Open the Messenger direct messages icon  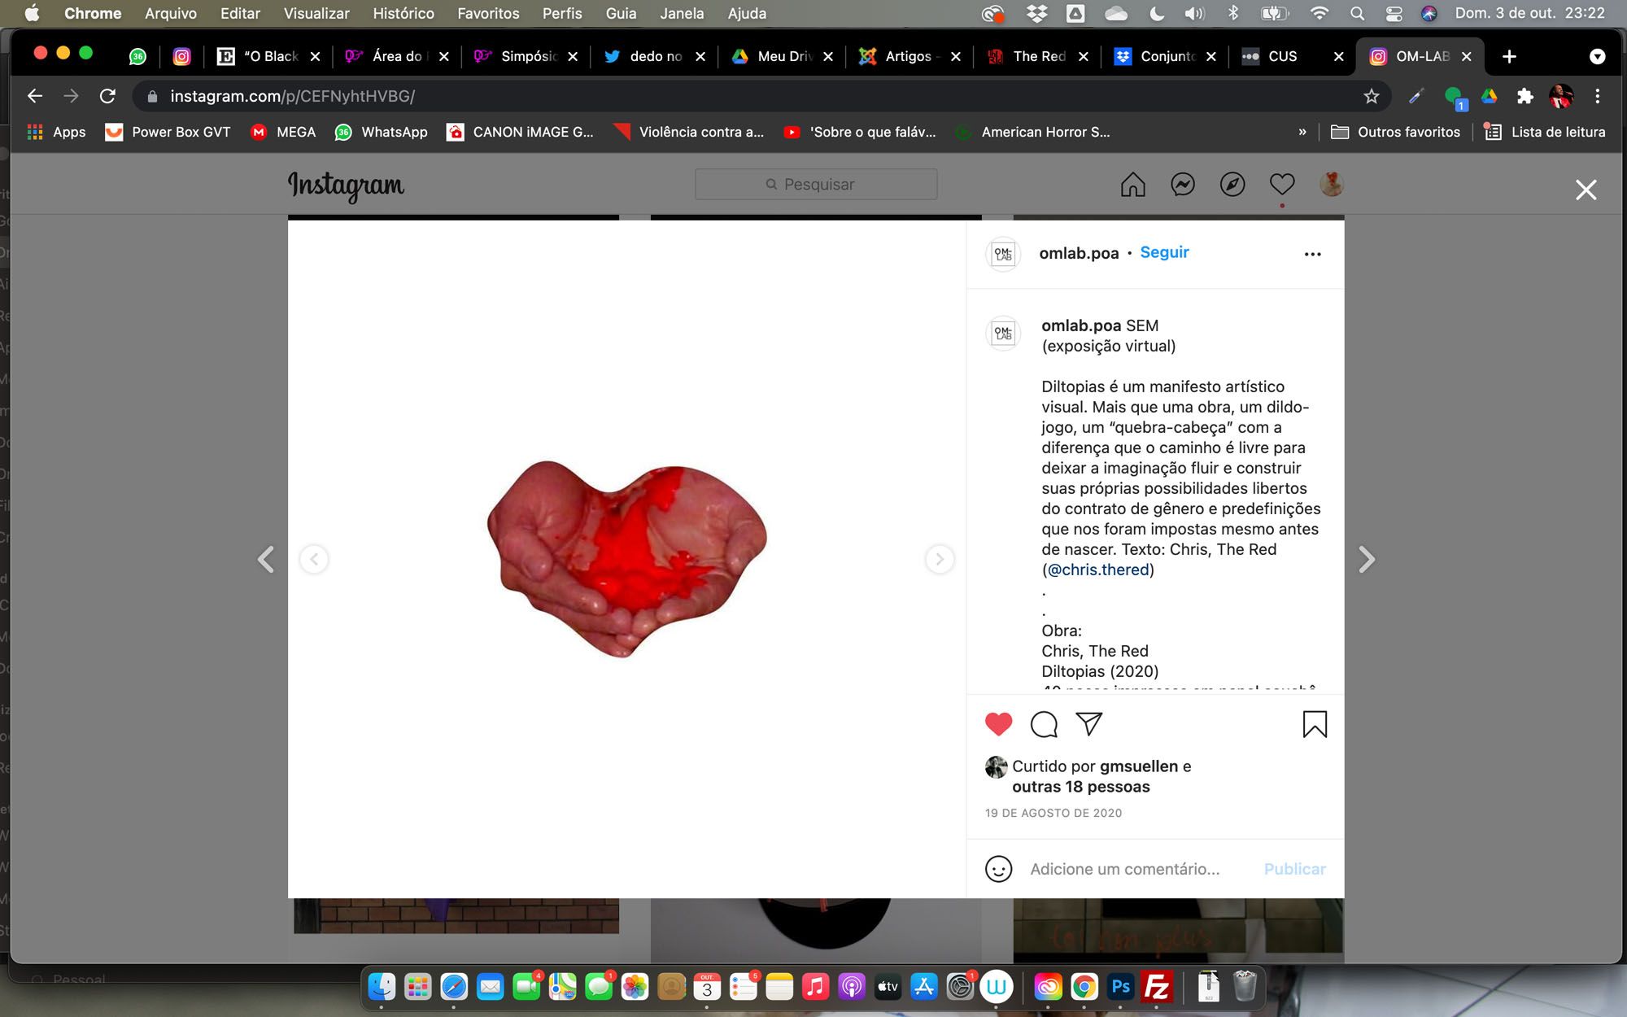(1182, 185)
